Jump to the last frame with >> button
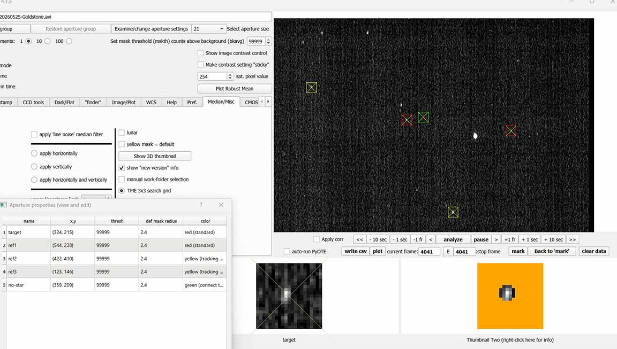Screen dimensions: 617x349 tap(573, 239)
